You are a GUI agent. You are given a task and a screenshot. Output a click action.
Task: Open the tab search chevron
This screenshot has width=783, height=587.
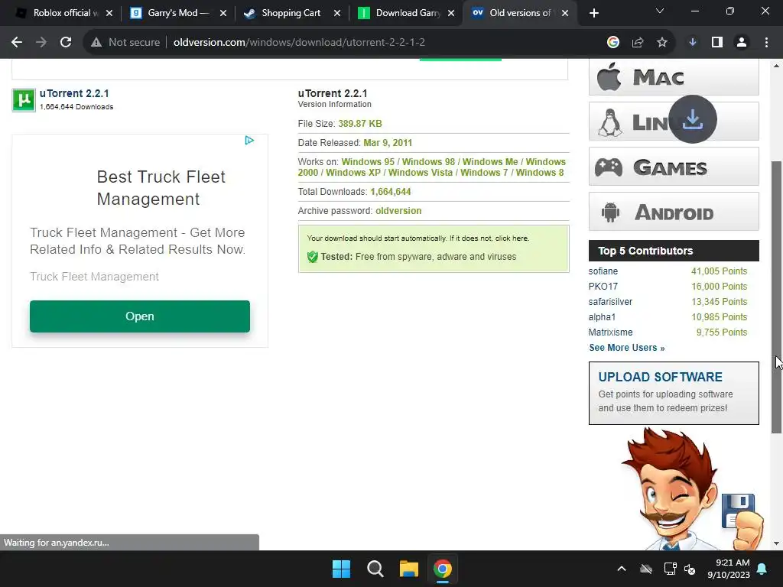click(x=660, y=11)
